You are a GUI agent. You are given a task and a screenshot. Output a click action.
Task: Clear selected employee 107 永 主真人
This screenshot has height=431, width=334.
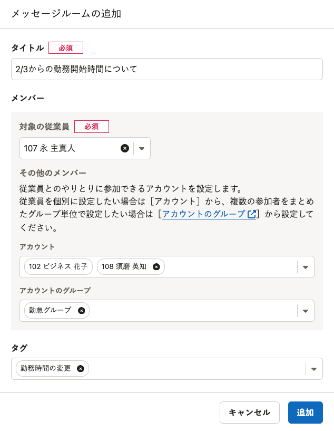[125, 148]
